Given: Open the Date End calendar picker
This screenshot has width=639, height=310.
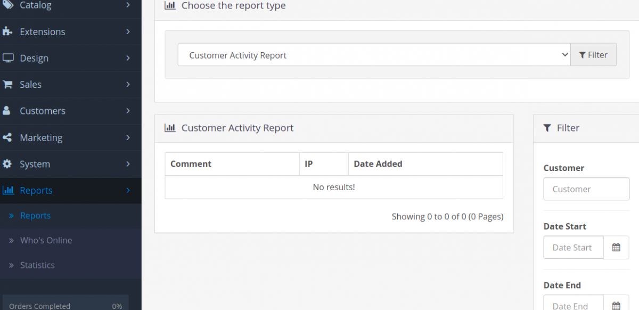Looking at the screenshot, I should pos(616,305).
